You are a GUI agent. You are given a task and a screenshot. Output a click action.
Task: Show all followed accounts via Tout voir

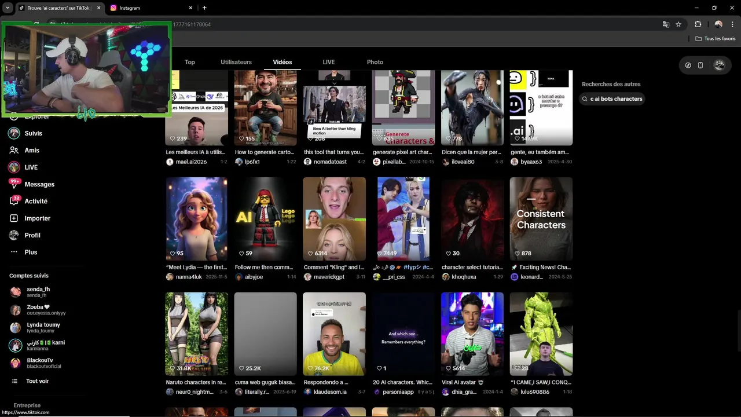37,381
